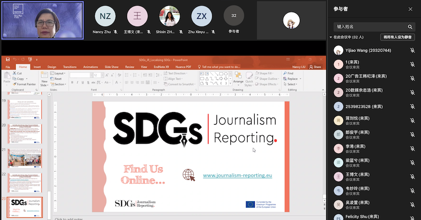The image size is (421, 220).
Task: Switch to the Animations tab
Action: pyautogui.click(x=91, y=67)
